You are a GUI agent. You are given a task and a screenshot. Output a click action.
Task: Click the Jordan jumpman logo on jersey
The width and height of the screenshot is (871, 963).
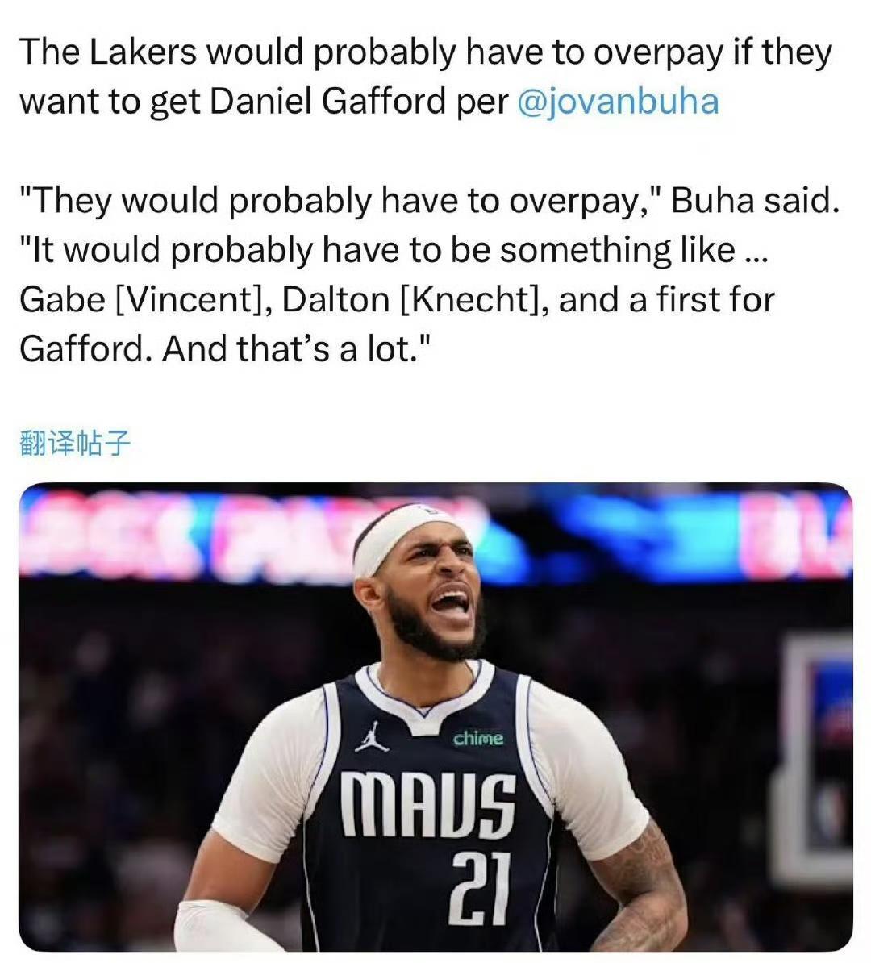pyautogui.click(x=373, y=736)
